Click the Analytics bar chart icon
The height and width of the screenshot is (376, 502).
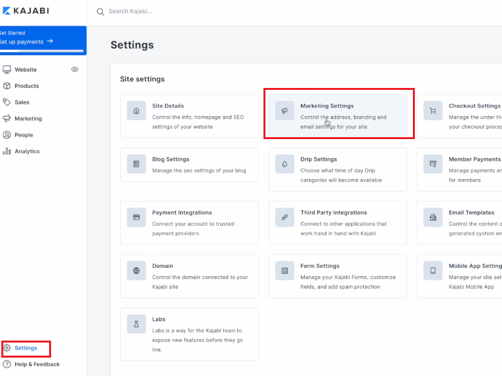[7, 152]
